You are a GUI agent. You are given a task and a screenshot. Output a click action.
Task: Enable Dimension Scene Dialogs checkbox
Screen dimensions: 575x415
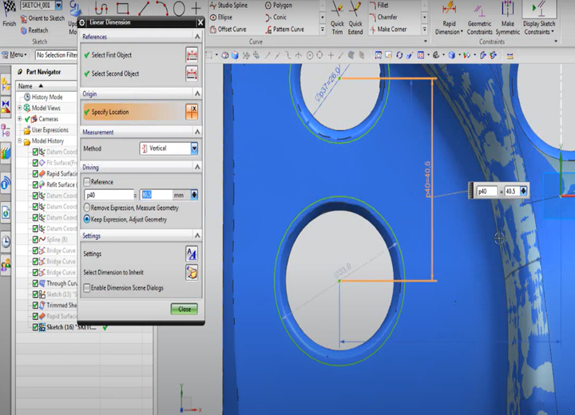click(87, 288)
